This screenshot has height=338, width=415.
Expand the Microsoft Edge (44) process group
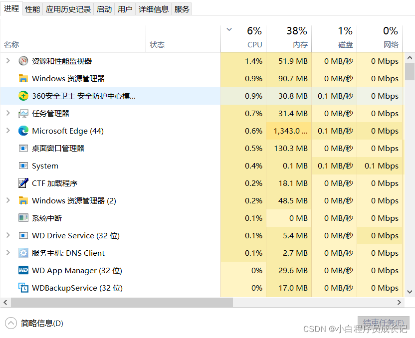pos(8,131)
